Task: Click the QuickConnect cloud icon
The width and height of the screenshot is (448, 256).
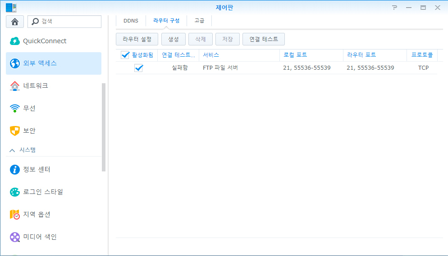Action: click(15, 41)
